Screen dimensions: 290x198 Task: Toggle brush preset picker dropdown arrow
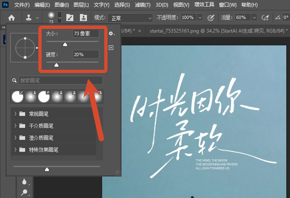60,18
